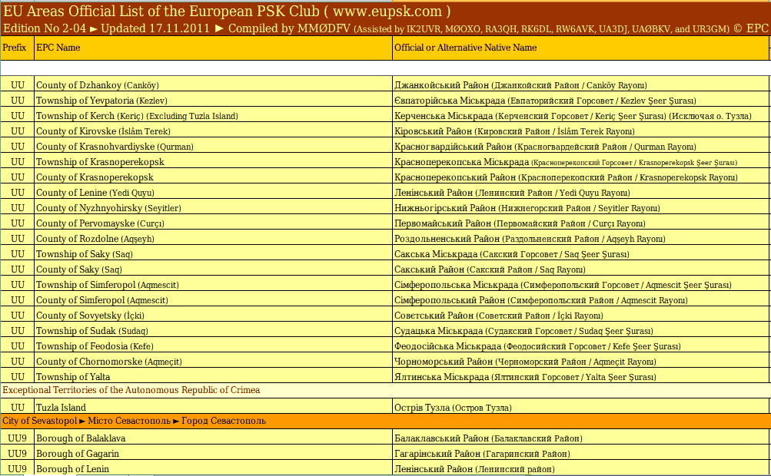
Task: Select the EPC Name column header
Action: coord(58,48)
